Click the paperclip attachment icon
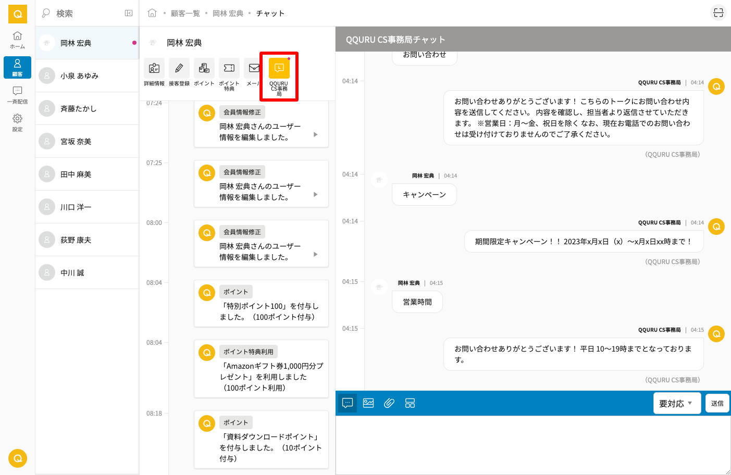Viewport: 731px width, 475px height. pos(389,403)
